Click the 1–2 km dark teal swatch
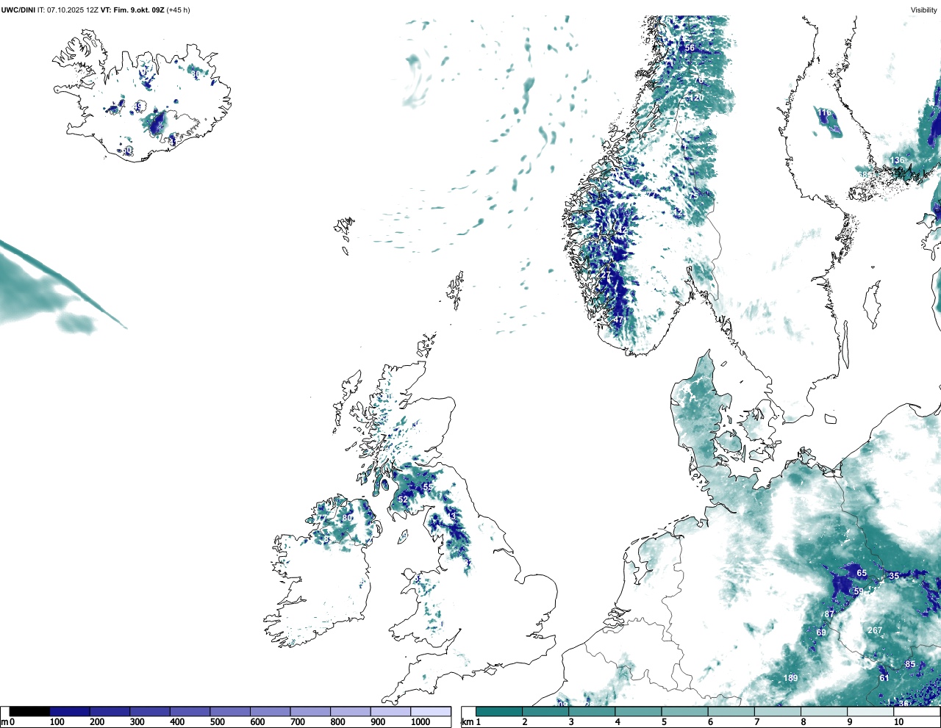 pyautogui.click(x=499, y=712)
